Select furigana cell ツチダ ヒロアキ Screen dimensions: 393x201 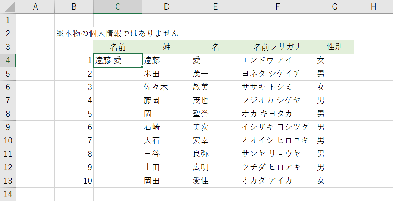278,168
